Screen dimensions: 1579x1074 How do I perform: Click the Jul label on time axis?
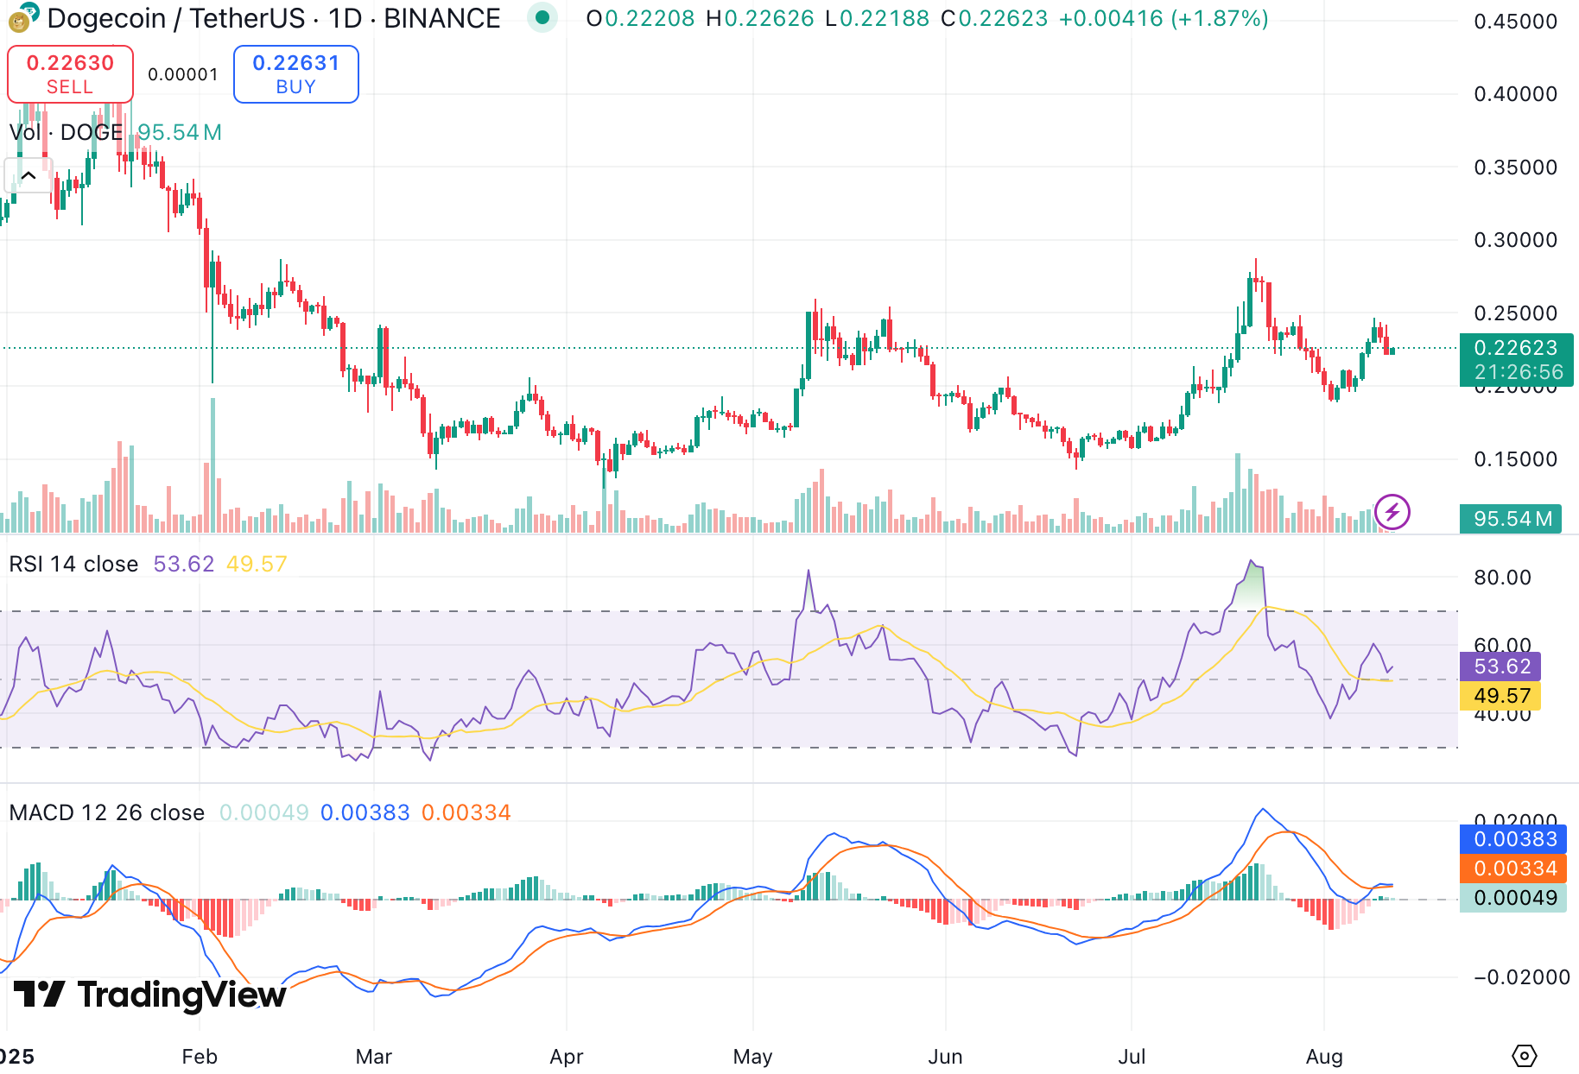1132,1057
